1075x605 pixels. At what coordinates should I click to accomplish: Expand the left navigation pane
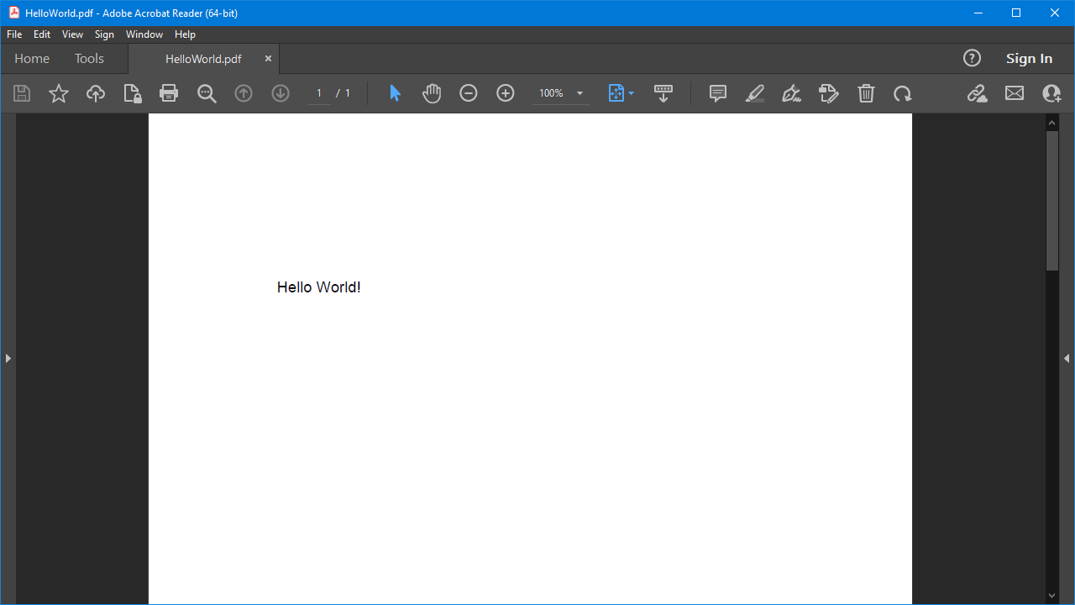[8, 358]
